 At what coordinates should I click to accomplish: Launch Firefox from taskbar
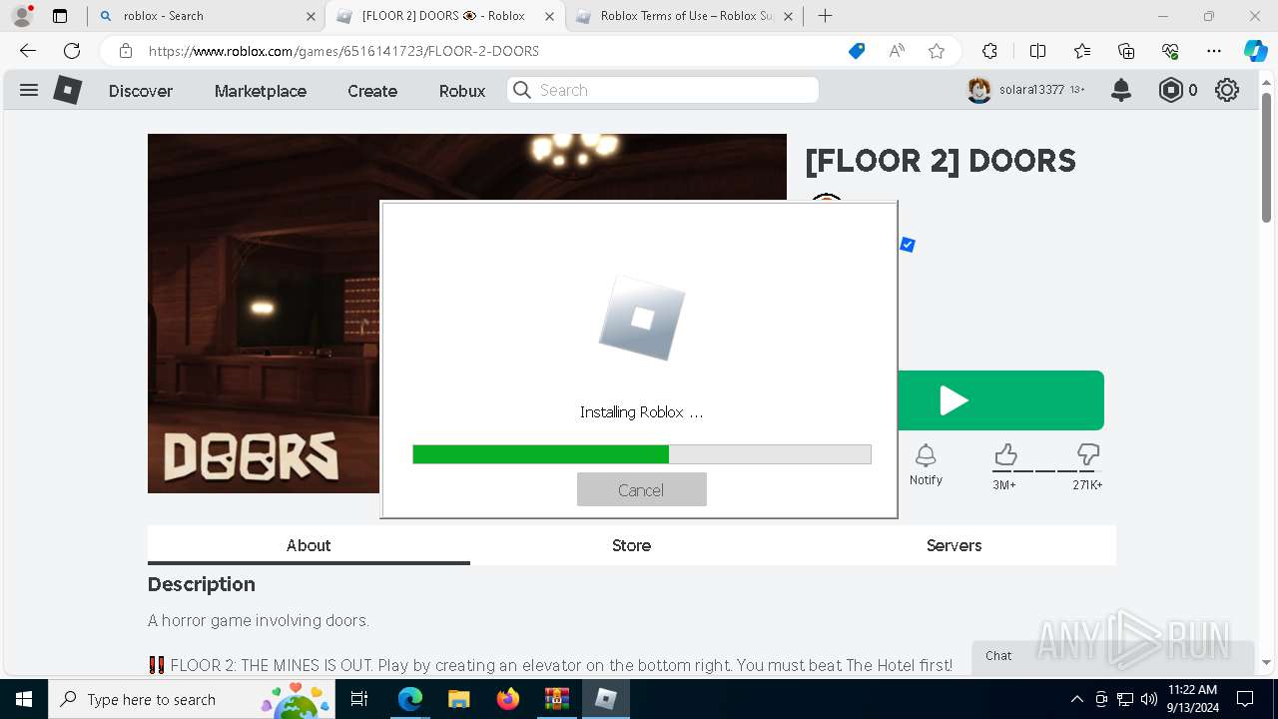[507, 699]
